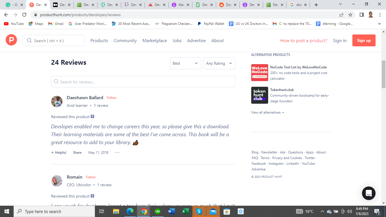The width and height of the screenshot is (386, 217).
Task: Open the new tab plus button
Action: 316,5
